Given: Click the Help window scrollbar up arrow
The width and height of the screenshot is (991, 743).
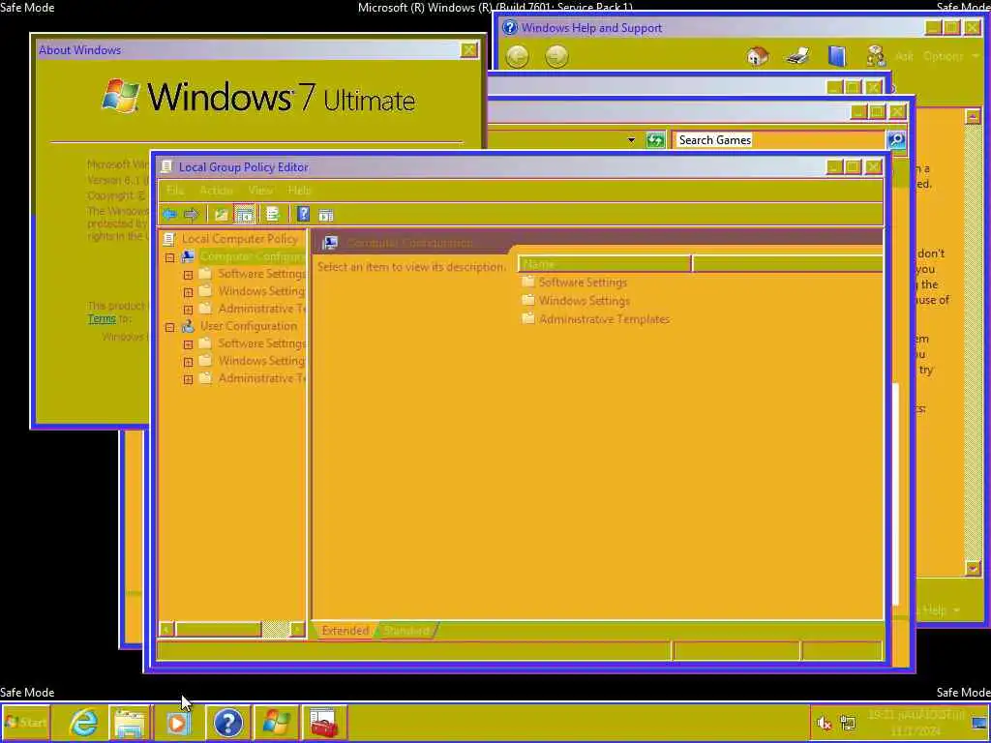Looking at the screenshot, I should [973, 116].
